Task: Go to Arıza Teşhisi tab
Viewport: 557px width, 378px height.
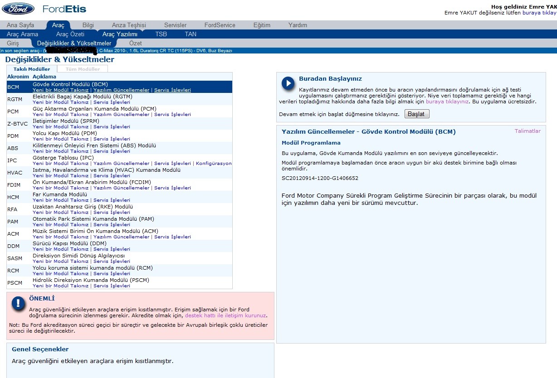Action: pyautogui.click(x=129, y=25)
